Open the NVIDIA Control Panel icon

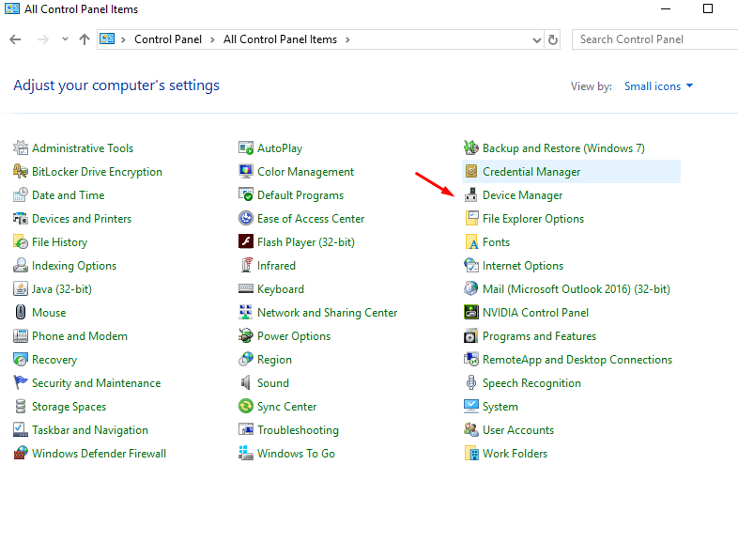[471, 313]
